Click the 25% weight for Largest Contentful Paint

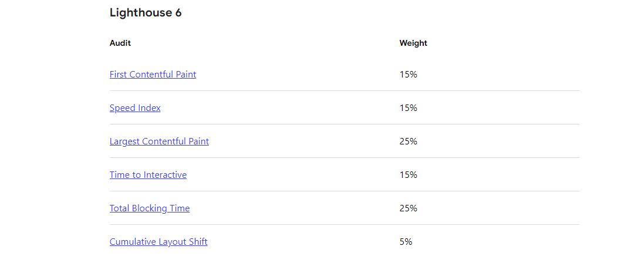tap(409, 141)
